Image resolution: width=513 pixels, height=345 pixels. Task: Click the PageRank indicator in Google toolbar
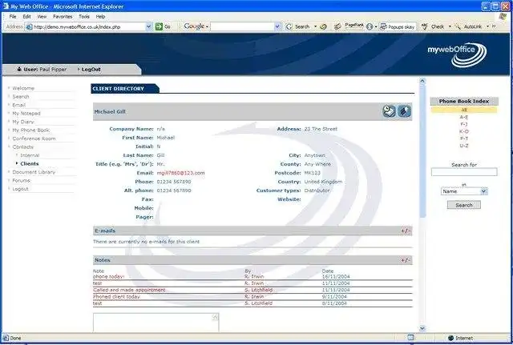[x=354, y=26]
